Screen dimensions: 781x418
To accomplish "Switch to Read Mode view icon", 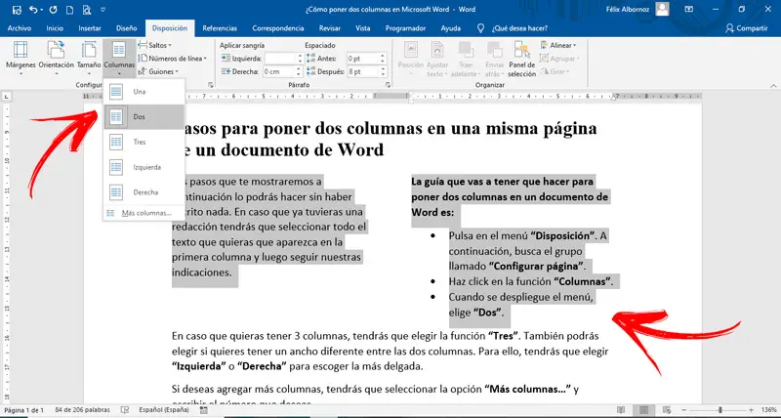I will coord(621,410).
